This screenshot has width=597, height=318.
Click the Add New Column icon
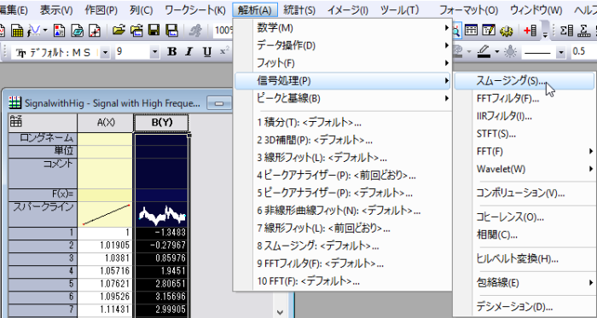click(x=530, y=31)
